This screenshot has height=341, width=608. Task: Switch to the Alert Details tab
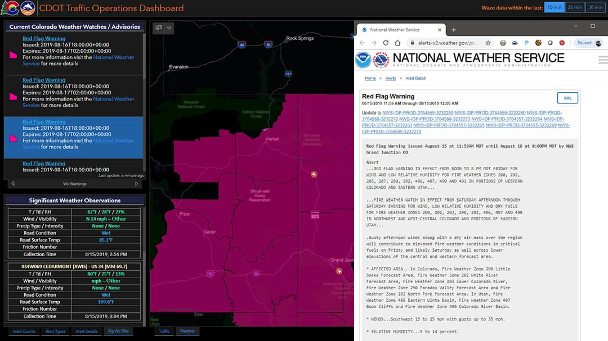coord(87,331)
